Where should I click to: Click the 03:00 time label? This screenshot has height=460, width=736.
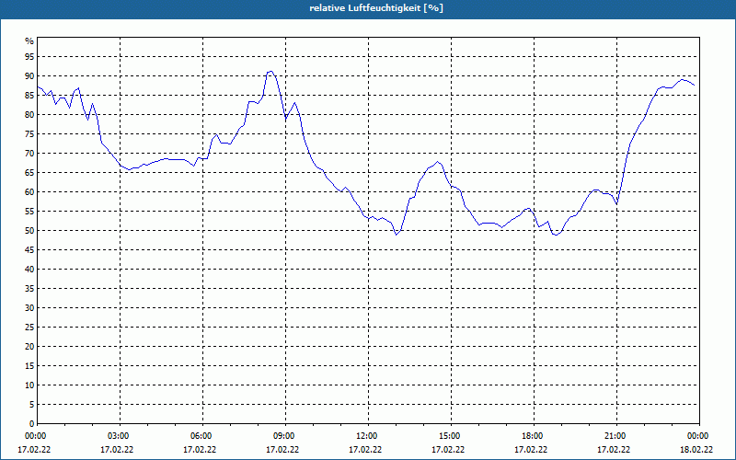tap(120, 436)
